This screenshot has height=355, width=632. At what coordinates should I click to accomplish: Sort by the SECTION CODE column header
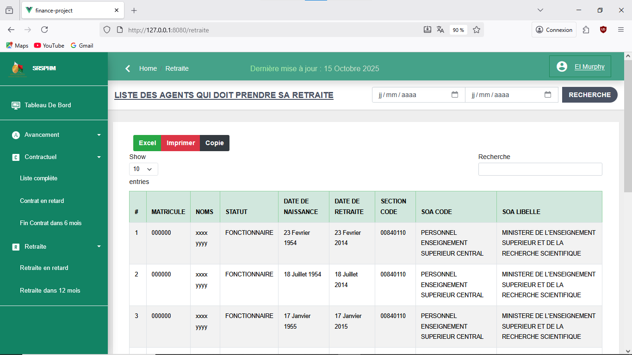coord(396,207)
